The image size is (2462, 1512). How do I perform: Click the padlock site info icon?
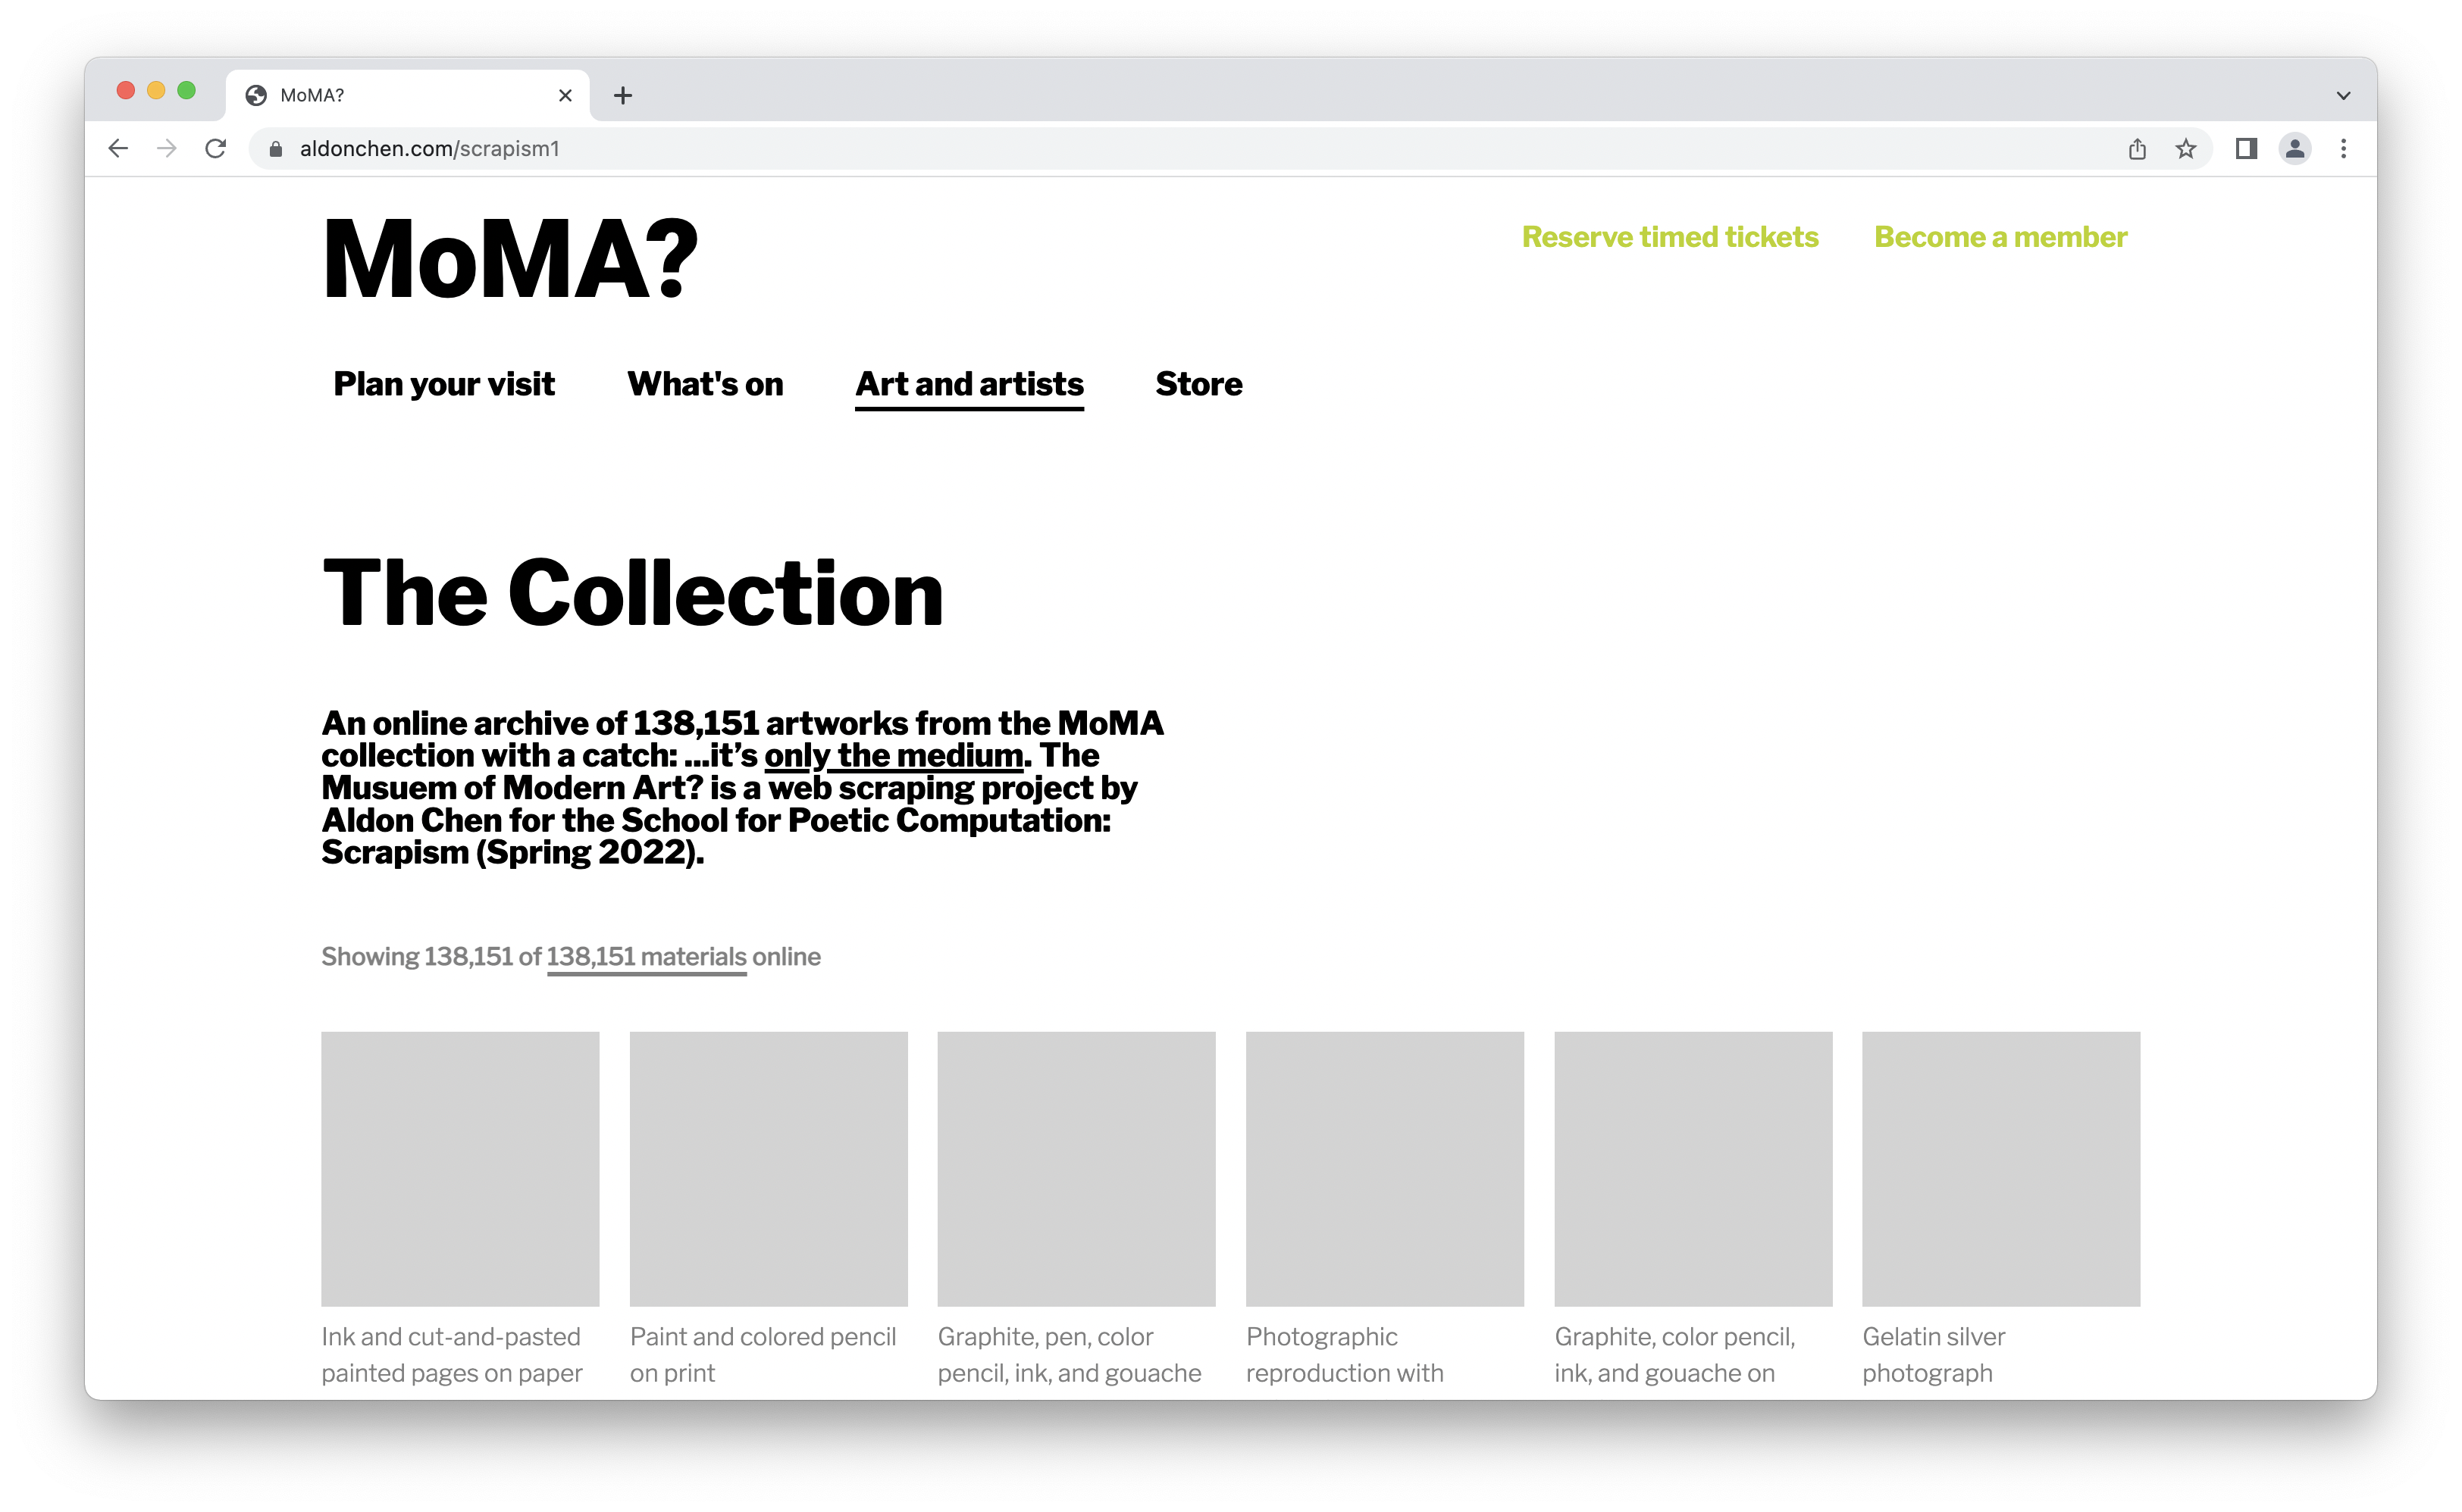coord(276,149)
